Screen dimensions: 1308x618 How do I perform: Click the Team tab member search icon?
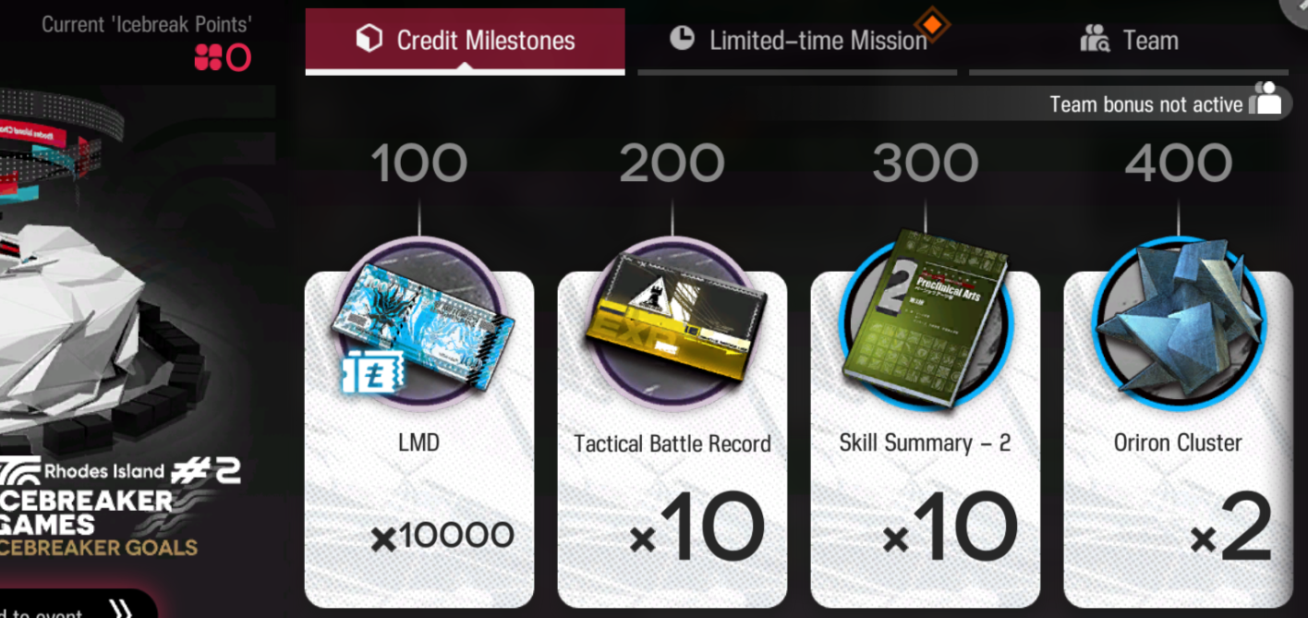coord(1095,40)
